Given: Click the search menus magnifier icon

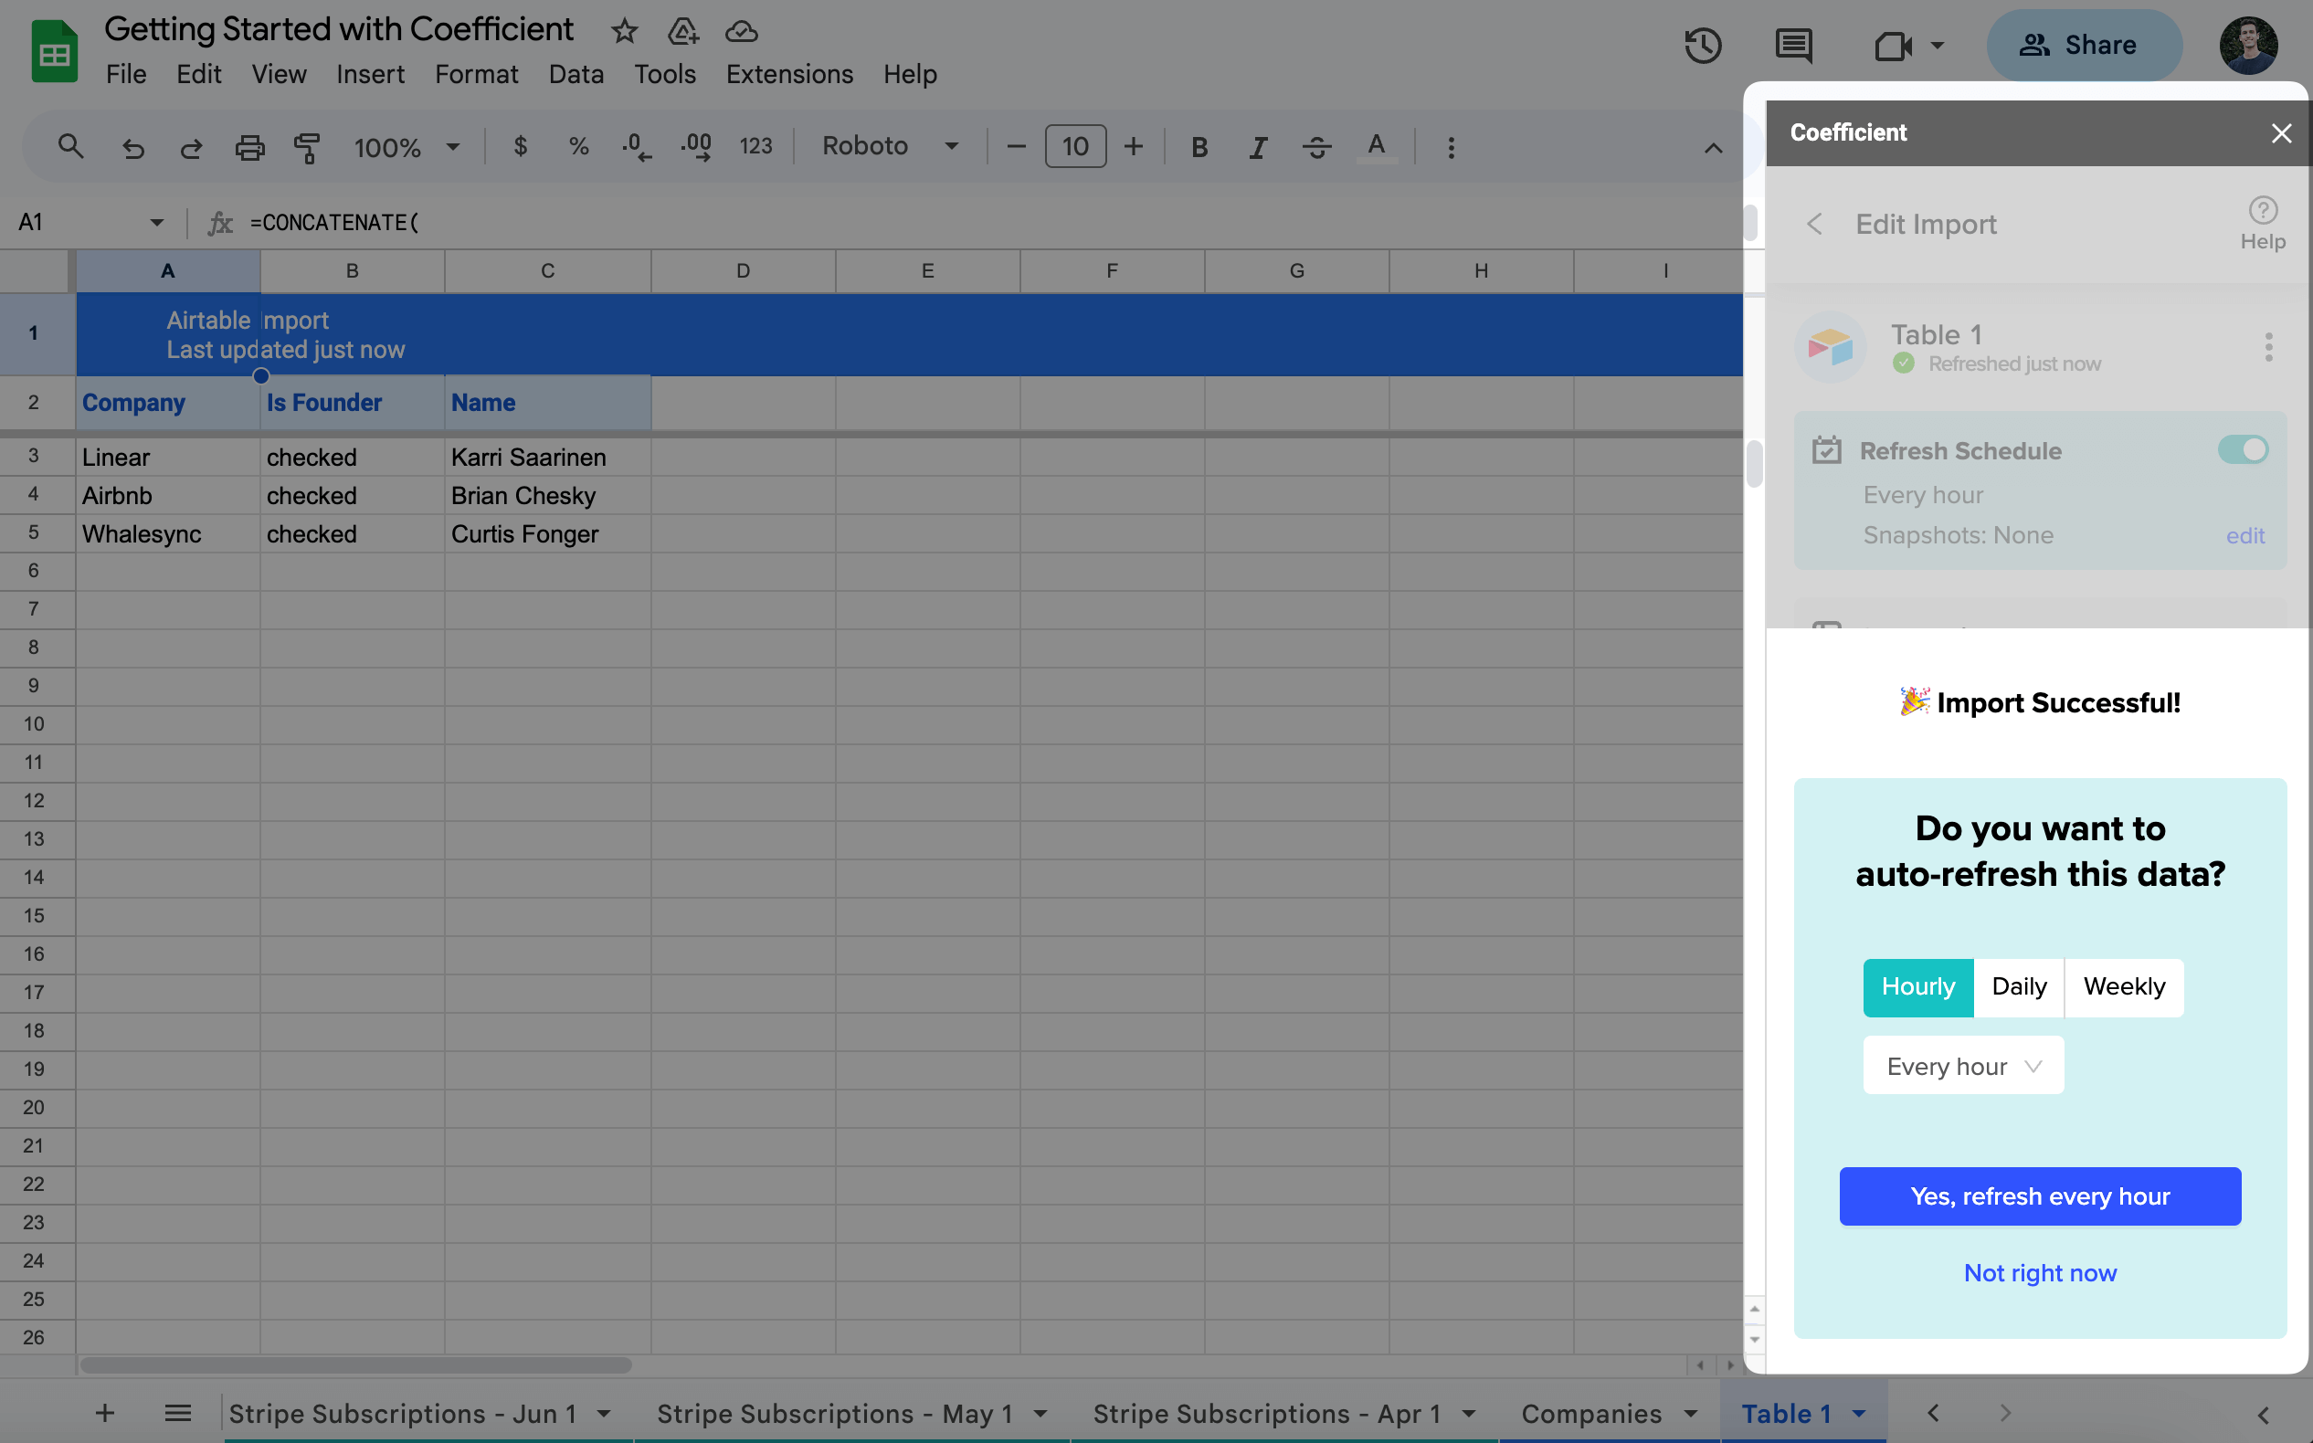Looking at the screenshot, I should [69, 146].
